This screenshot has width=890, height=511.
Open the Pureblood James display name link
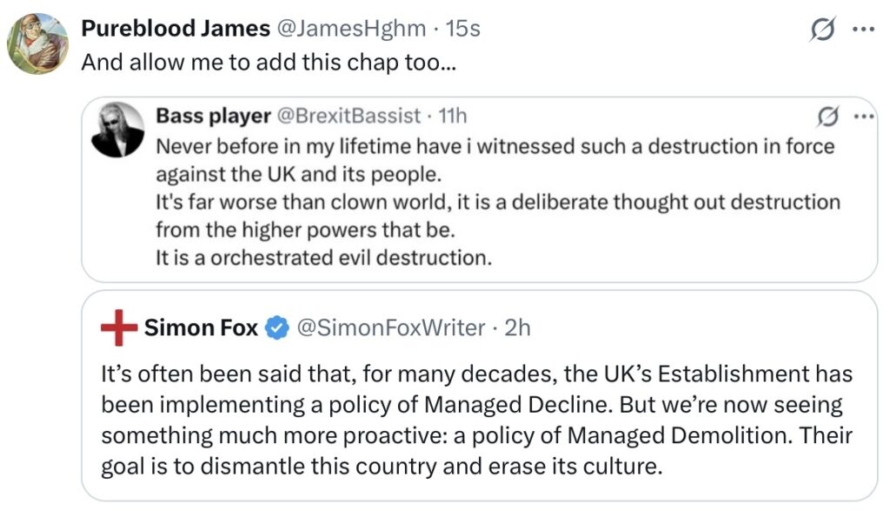(175, 29)
